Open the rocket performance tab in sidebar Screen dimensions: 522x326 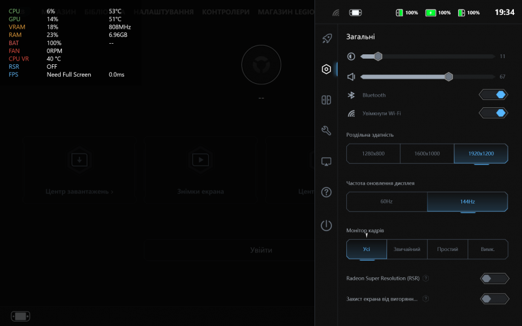(x=326, y=39)
